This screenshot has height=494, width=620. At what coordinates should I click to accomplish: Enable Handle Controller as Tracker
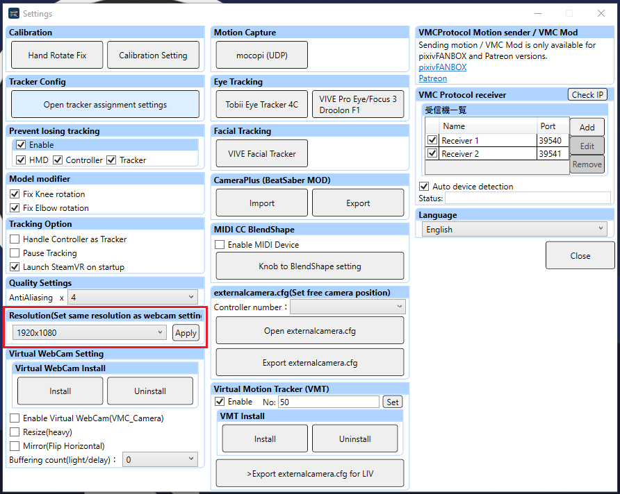click(15, 239)
